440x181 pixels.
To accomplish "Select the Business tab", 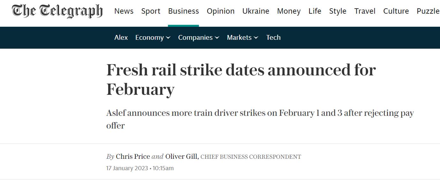I will click(183, 11).
